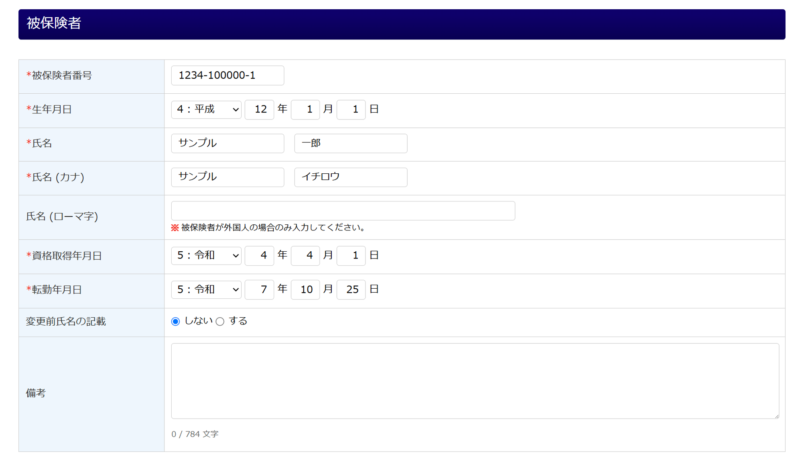Screen dimensions: 804x462
Task: Click the birth year field showing 12
Action: point(259,109)
